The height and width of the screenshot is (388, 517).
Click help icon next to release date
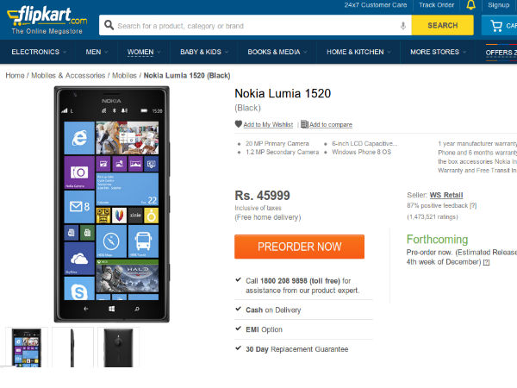(486, 261)
